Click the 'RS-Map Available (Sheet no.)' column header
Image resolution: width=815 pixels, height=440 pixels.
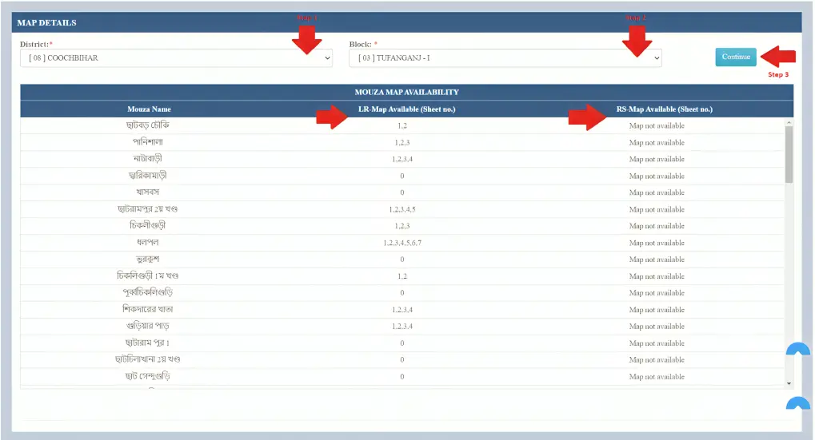665,109
